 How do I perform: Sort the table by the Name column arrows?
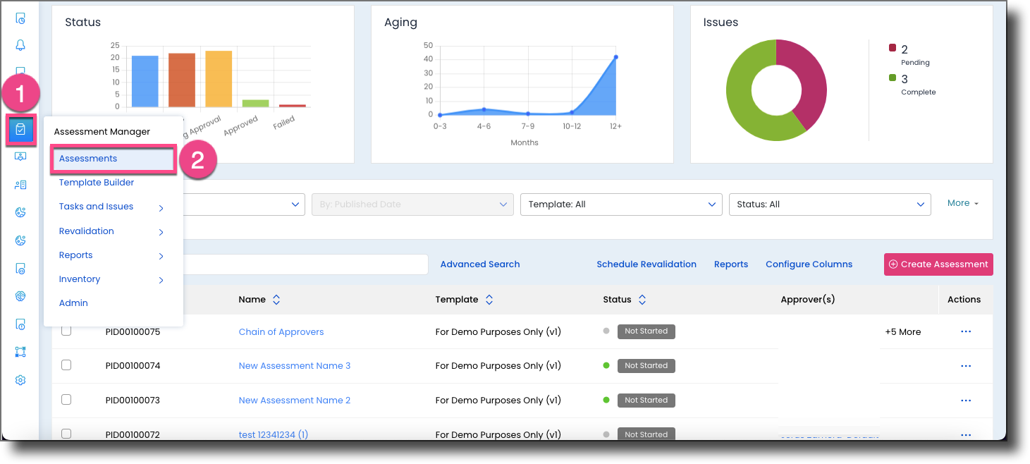[276, 299]
